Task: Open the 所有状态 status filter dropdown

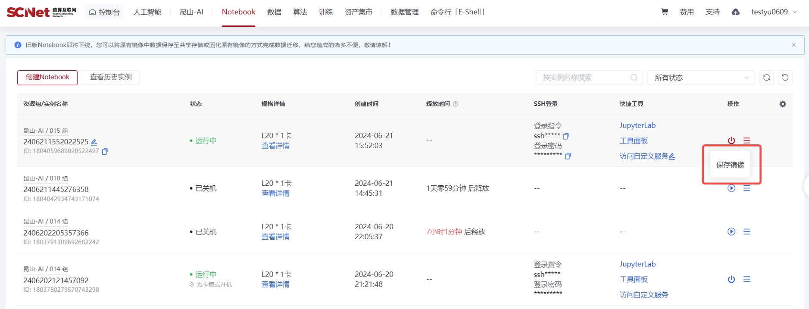Action: click(x=700, y=78)
